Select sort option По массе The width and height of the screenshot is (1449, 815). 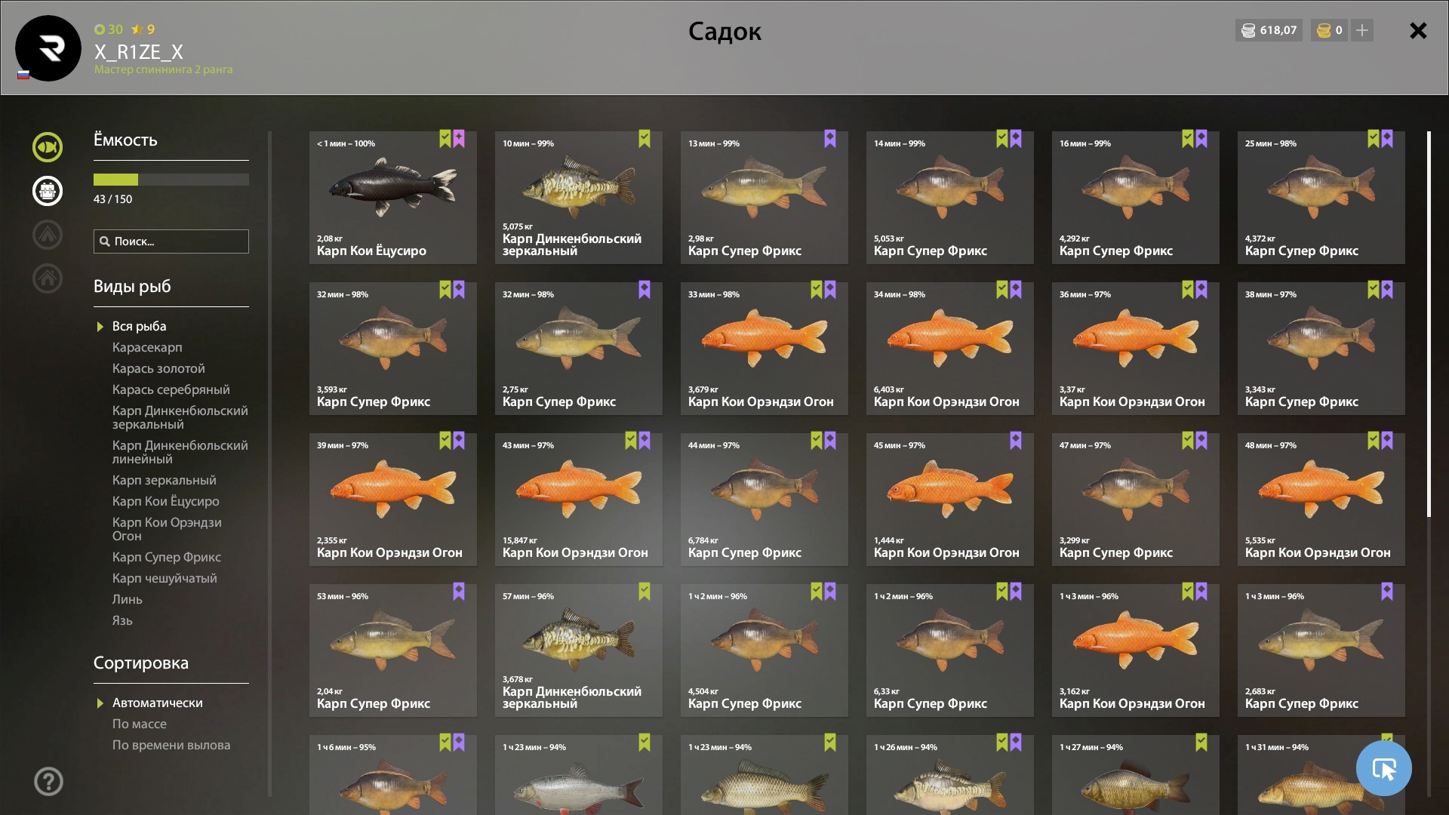click(x=140, y=724)
